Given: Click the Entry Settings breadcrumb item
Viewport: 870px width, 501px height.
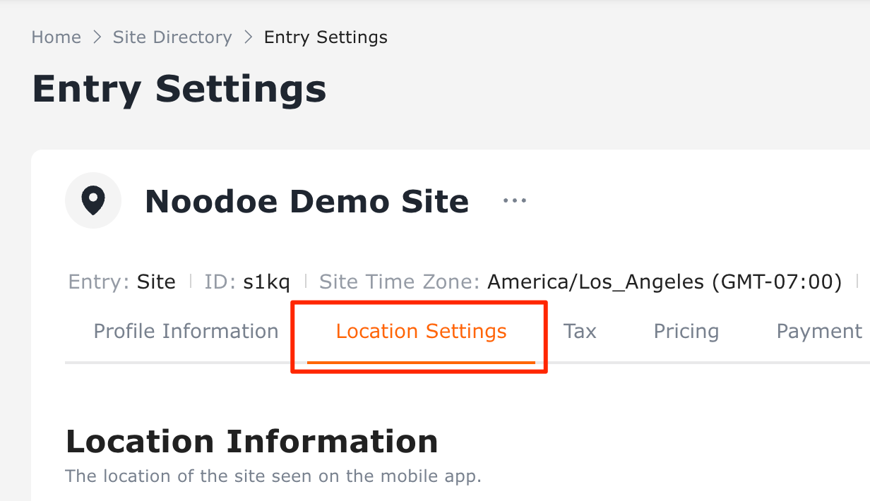Looking at the screenshot, I should pos(326,37).
